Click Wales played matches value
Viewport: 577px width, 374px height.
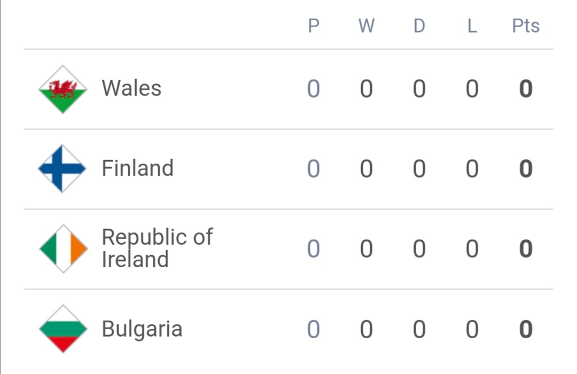pos(314,89)
